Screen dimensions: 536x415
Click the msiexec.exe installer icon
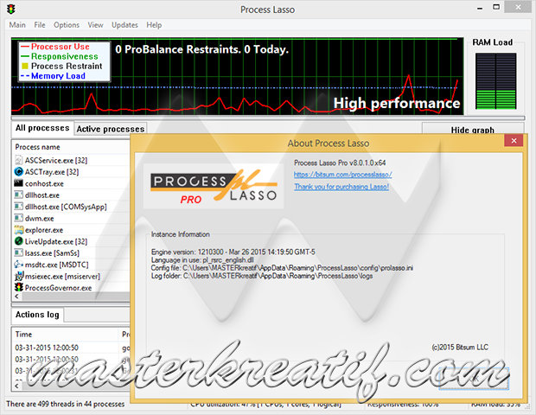tap(18, 276)
